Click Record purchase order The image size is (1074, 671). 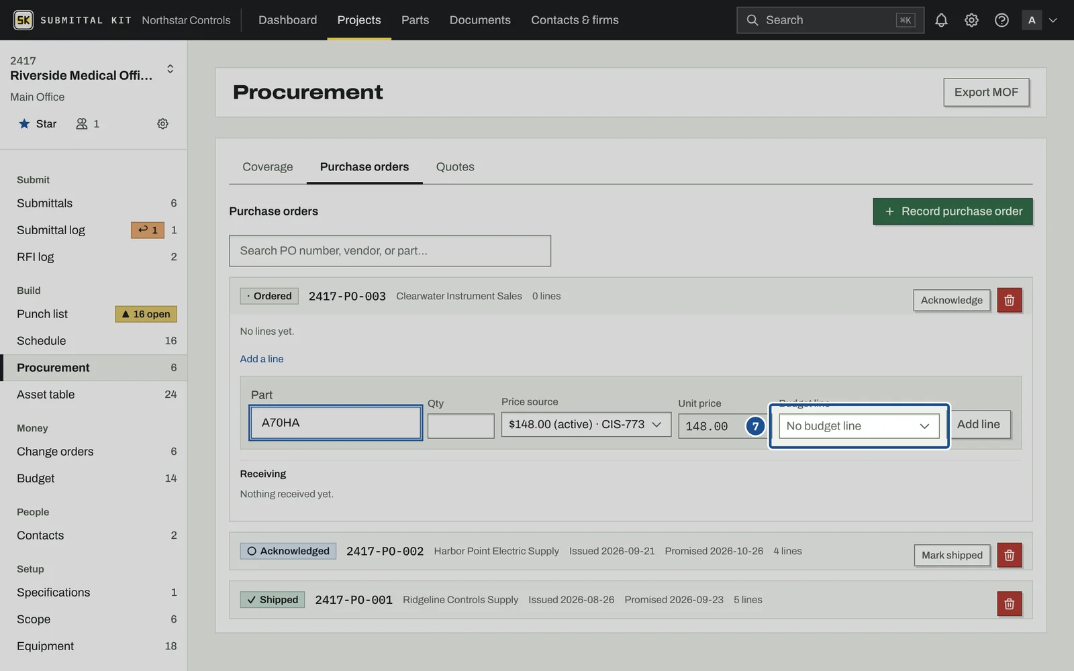[x=953, y=211]
